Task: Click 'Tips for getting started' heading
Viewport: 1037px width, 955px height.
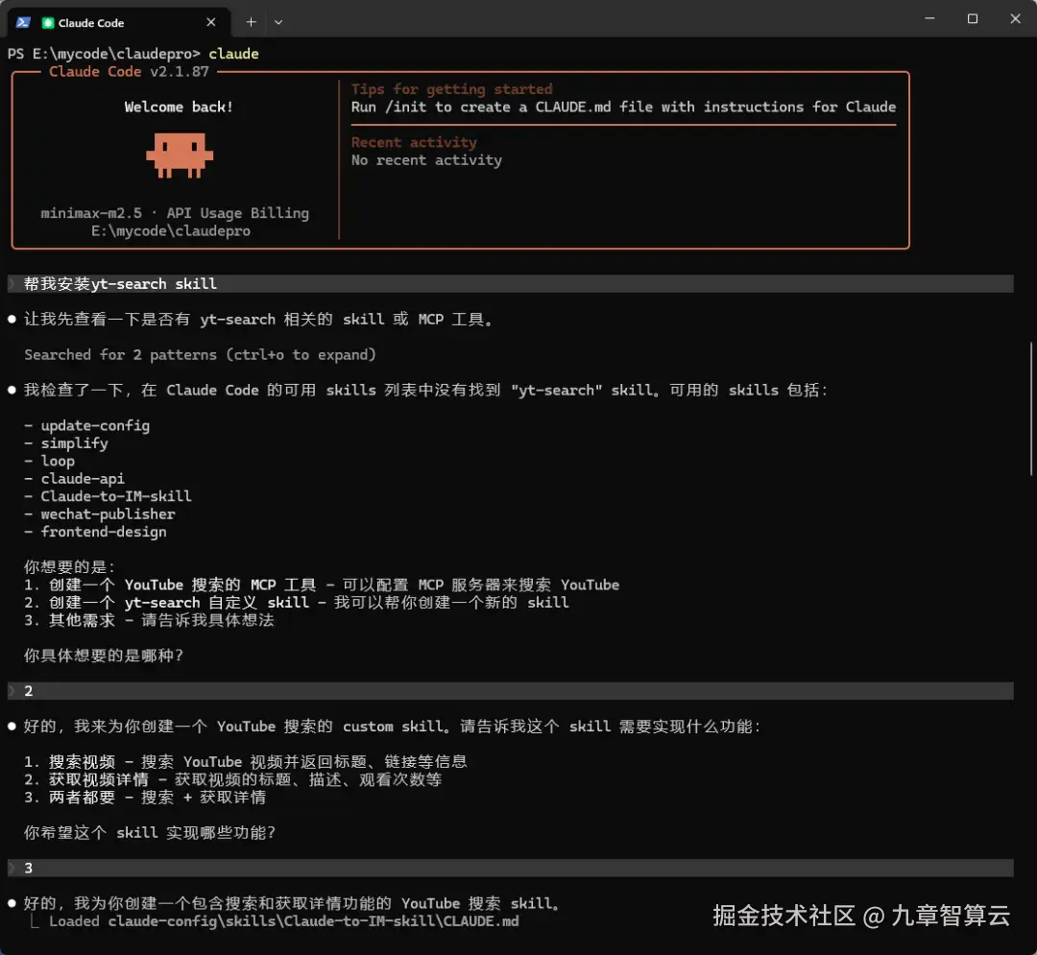Action: tap(451, 89)
